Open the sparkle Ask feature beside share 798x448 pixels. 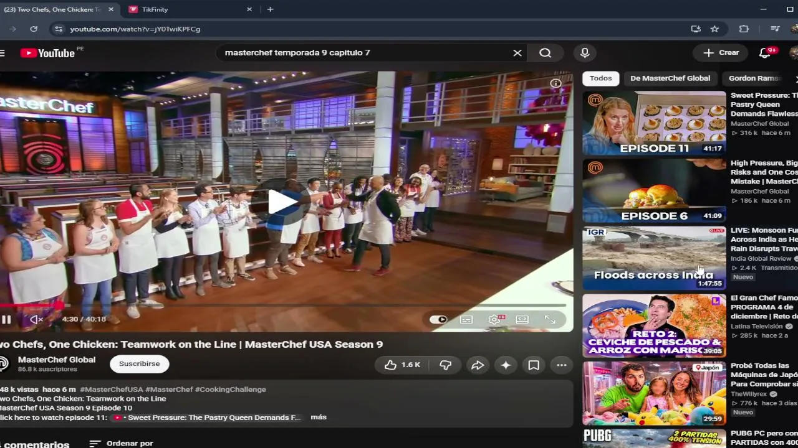click(506, 365)
